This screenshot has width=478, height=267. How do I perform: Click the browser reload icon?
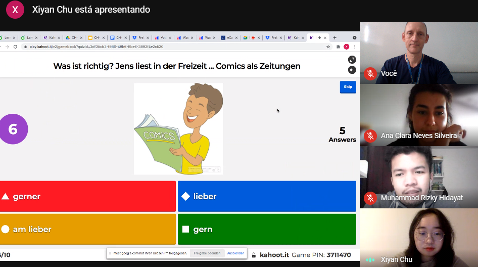click(15, 47)
